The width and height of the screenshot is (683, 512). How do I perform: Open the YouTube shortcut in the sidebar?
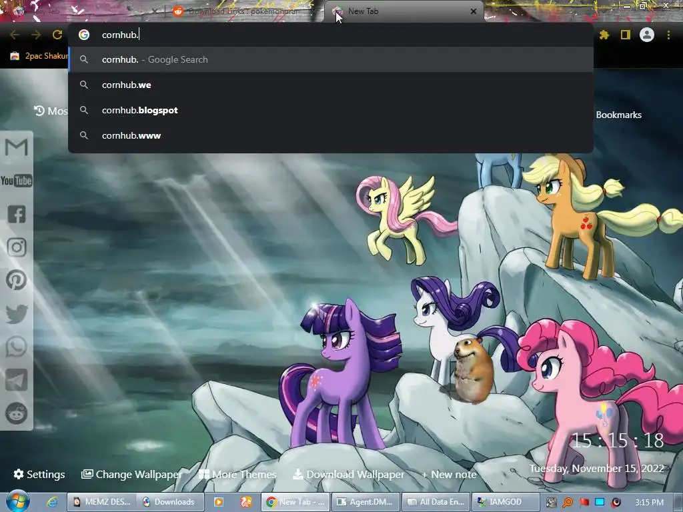[17, 181]
